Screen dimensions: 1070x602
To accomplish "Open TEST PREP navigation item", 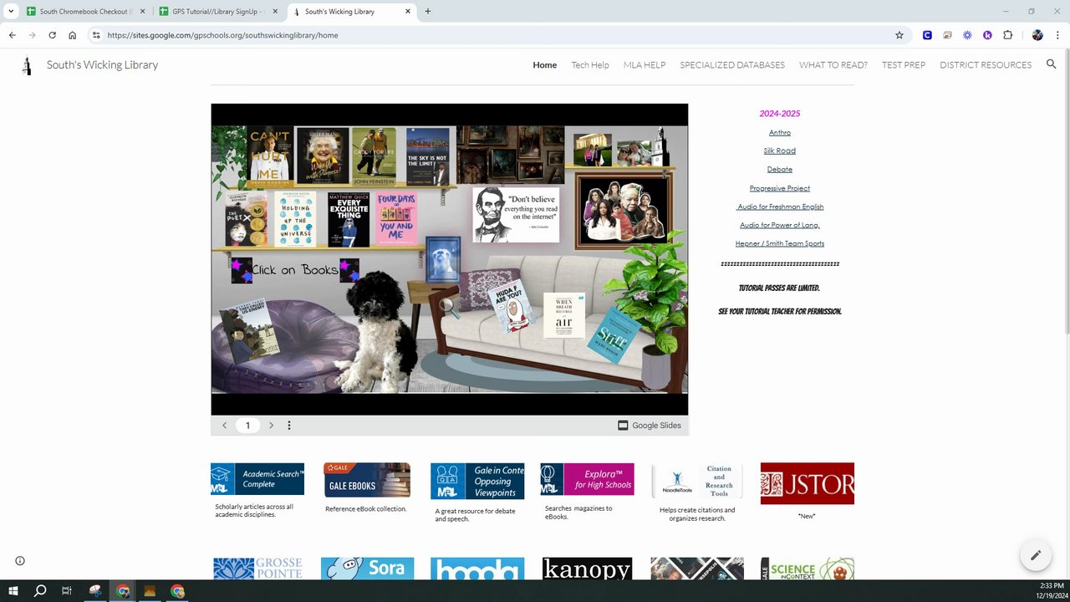I will pyautogui.click(x=904, y=65).
